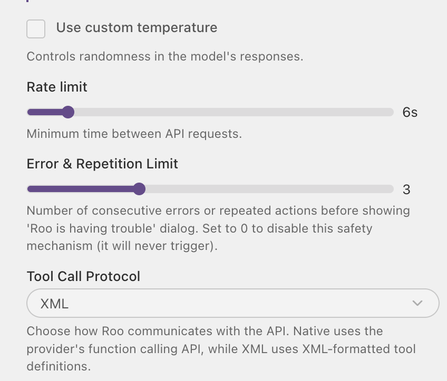Viewport: 447px width, 381px height.
Task: Click the "Tool Call Protocol" heading
Action: (83, 276)
